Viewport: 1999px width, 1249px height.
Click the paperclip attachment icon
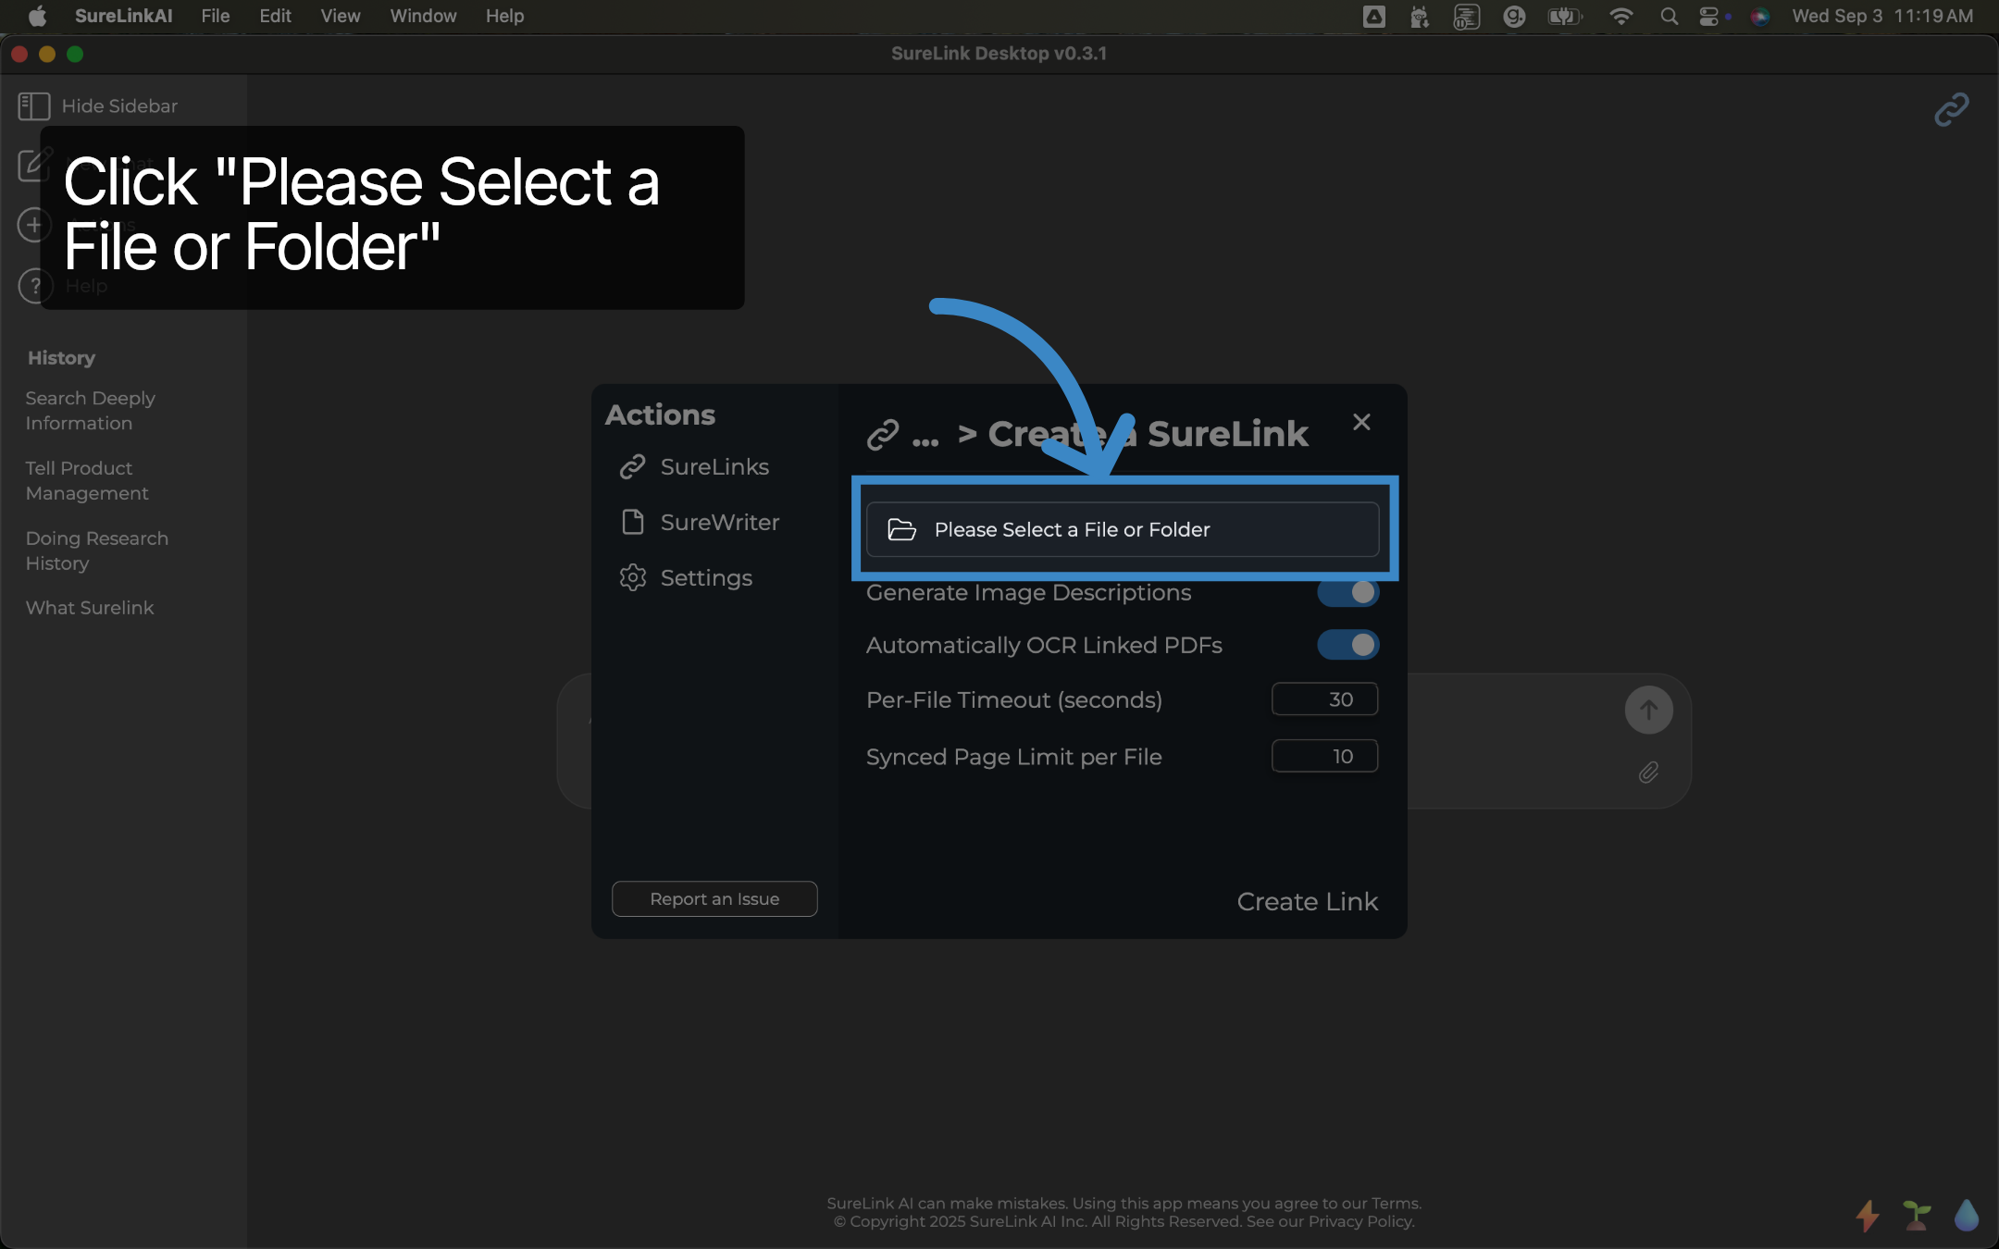1648,773
